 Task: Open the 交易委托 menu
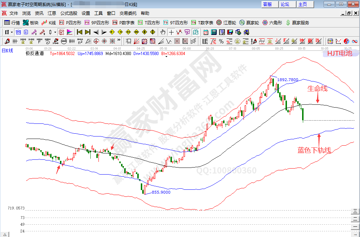[x=128, y=13]
